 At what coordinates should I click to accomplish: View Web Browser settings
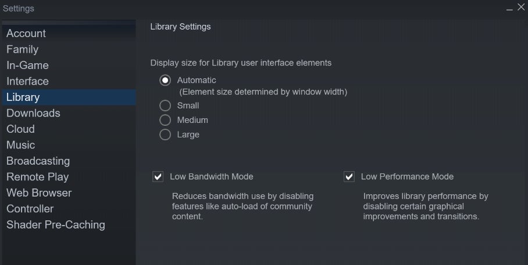(39, 193)
